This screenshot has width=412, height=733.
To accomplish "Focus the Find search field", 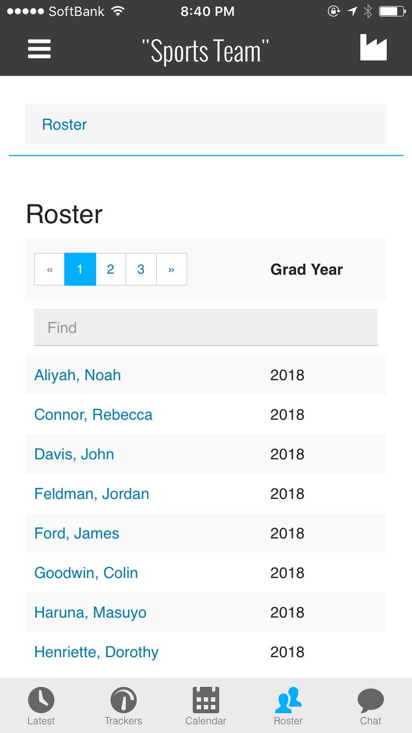I will tap(206, 327).
